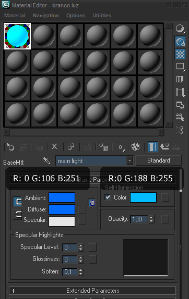Open the Utilities menu

pos(102,16)
